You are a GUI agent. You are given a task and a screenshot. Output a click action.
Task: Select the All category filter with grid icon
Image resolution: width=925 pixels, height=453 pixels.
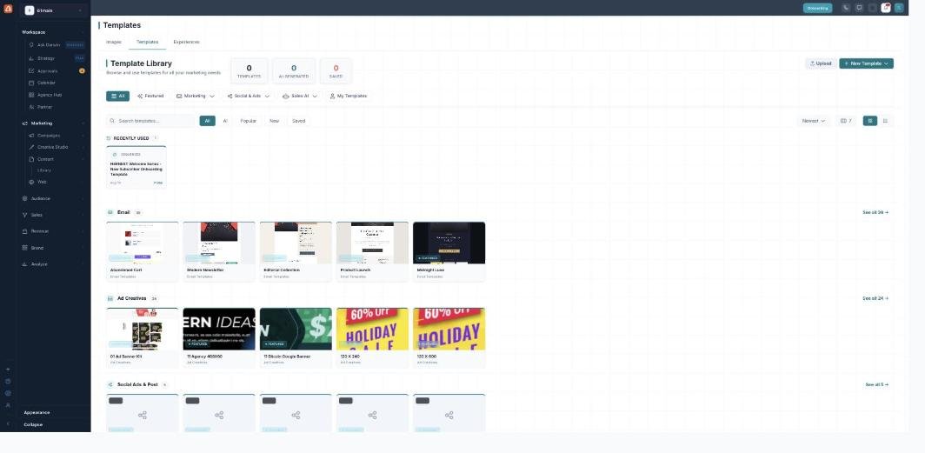point(117,97)
